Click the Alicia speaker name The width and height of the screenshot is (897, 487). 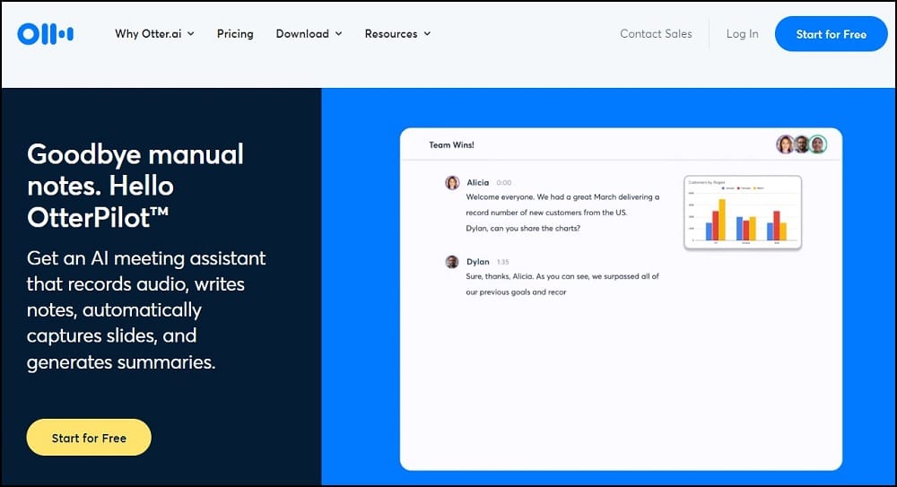click(478, 183)
